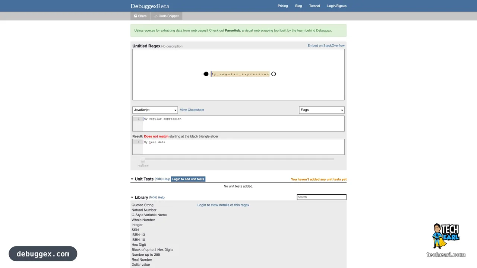Click the position triangle slider handle
The image size is (477, 268).
click(143, 161)
